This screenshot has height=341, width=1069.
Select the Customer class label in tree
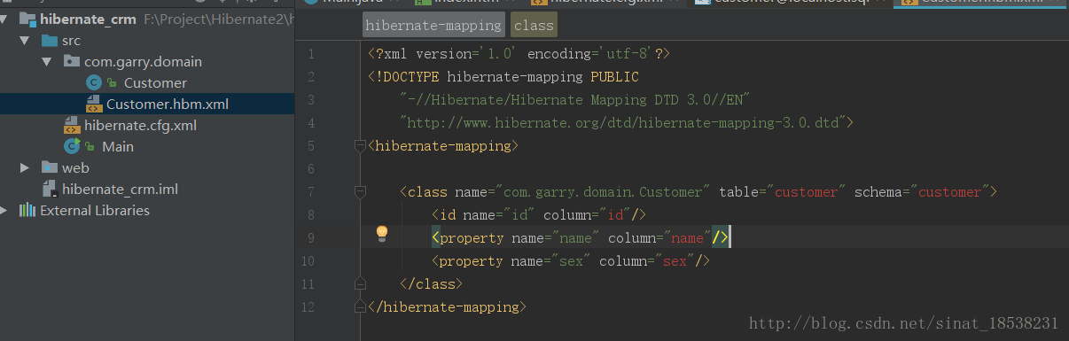coord(155,83)
